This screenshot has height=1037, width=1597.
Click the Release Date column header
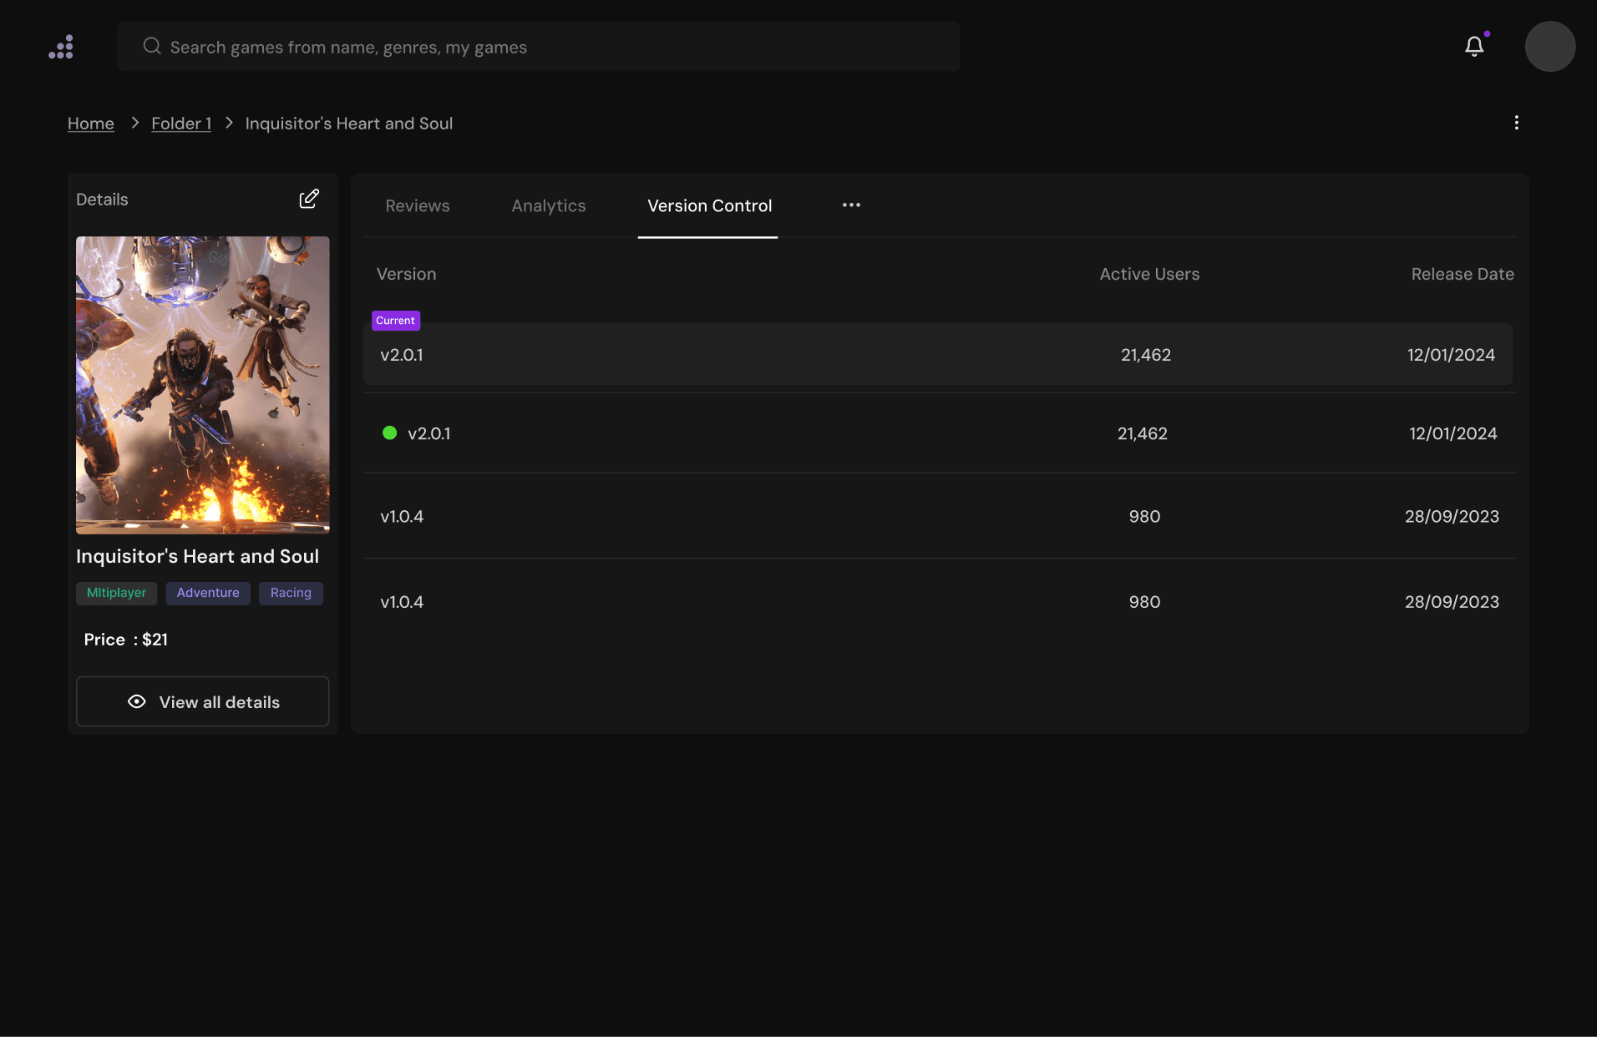coord(1463,274)
